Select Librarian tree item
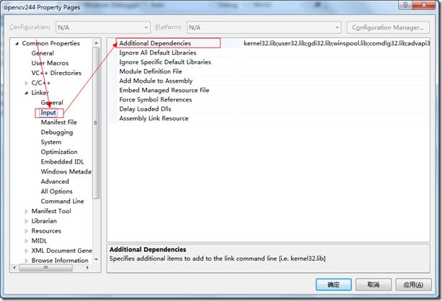The image size is (442, 301). [x=44, y=221]
